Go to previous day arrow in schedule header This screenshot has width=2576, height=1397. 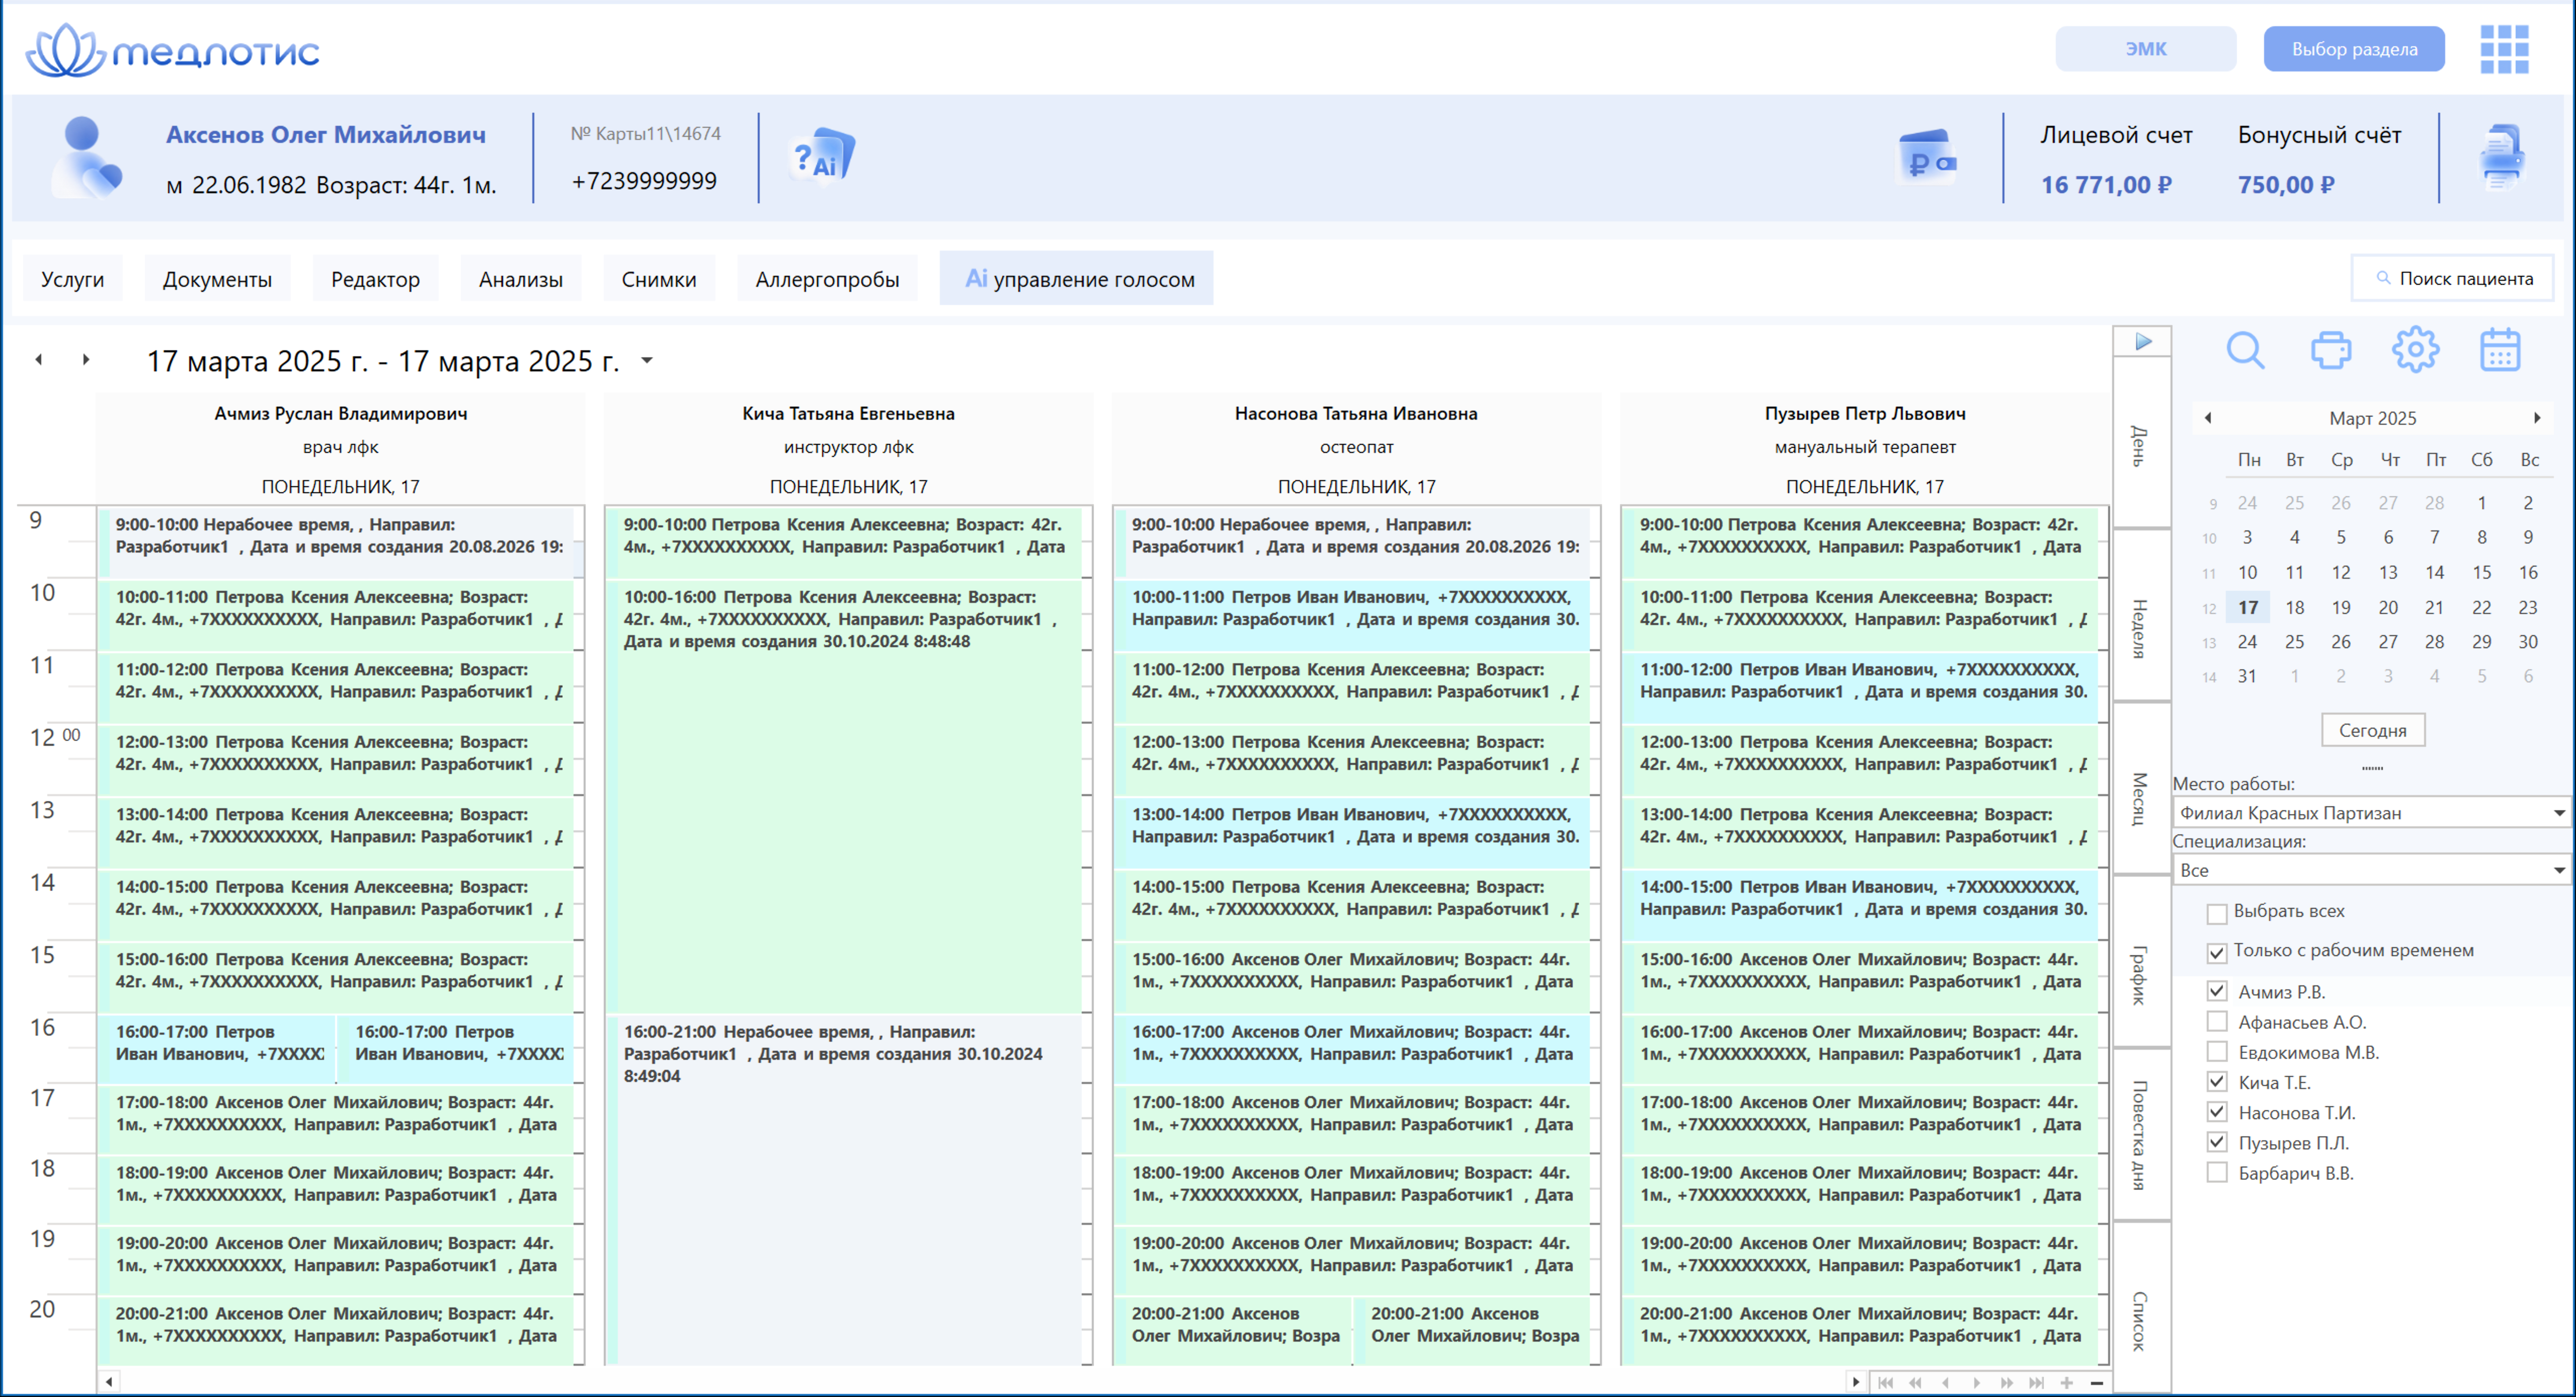pyautogui.click(x=39, y=359)
